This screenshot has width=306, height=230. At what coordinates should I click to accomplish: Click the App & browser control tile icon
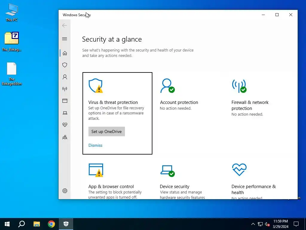[96, 170]
